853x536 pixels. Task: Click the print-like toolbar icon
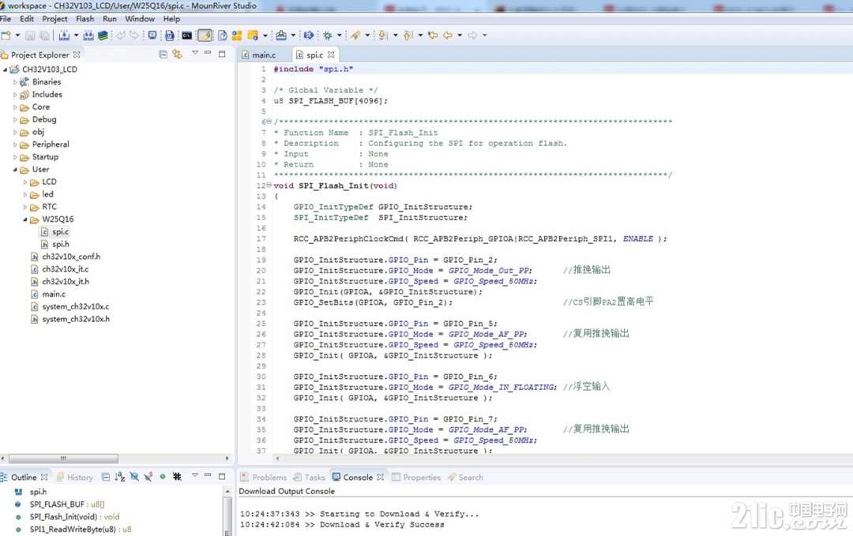click(281, 36)
